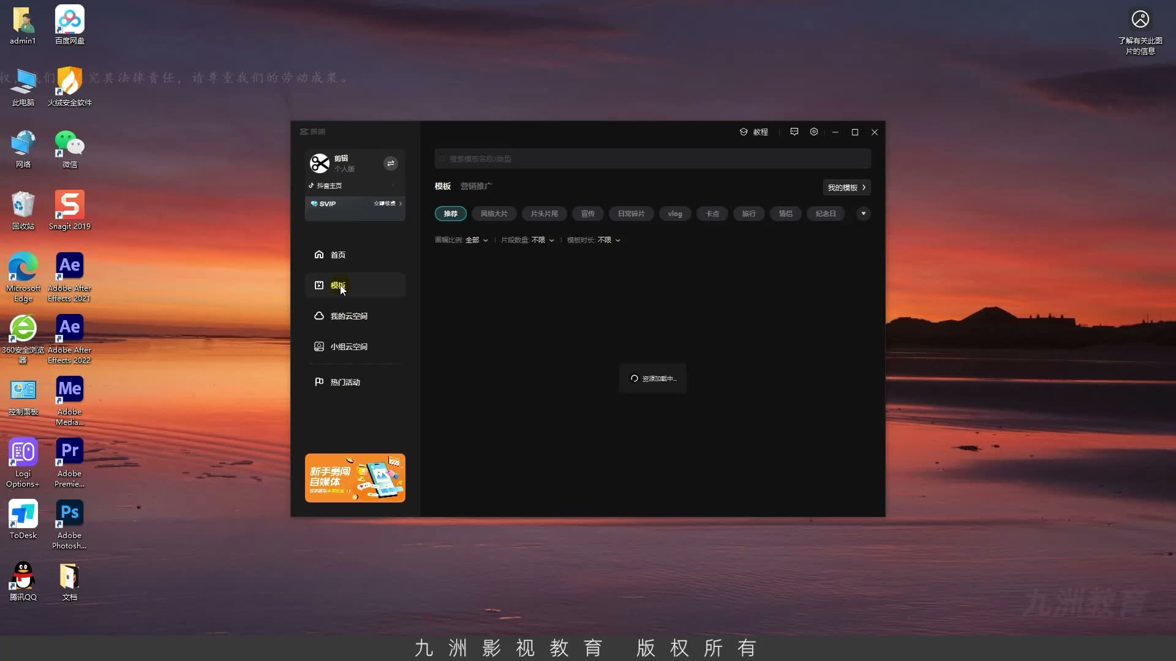The image size is (1176, 661).
Task: Click the account switch arrows icon
Action: click(390, 163)
